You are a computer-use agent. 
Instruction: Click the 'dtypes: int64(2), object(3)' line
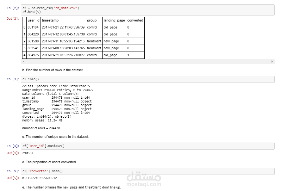47,116
